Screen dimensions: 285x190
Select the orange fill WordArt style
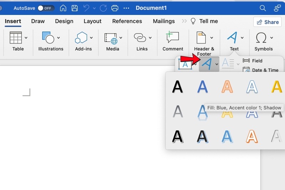coord(227,87)
